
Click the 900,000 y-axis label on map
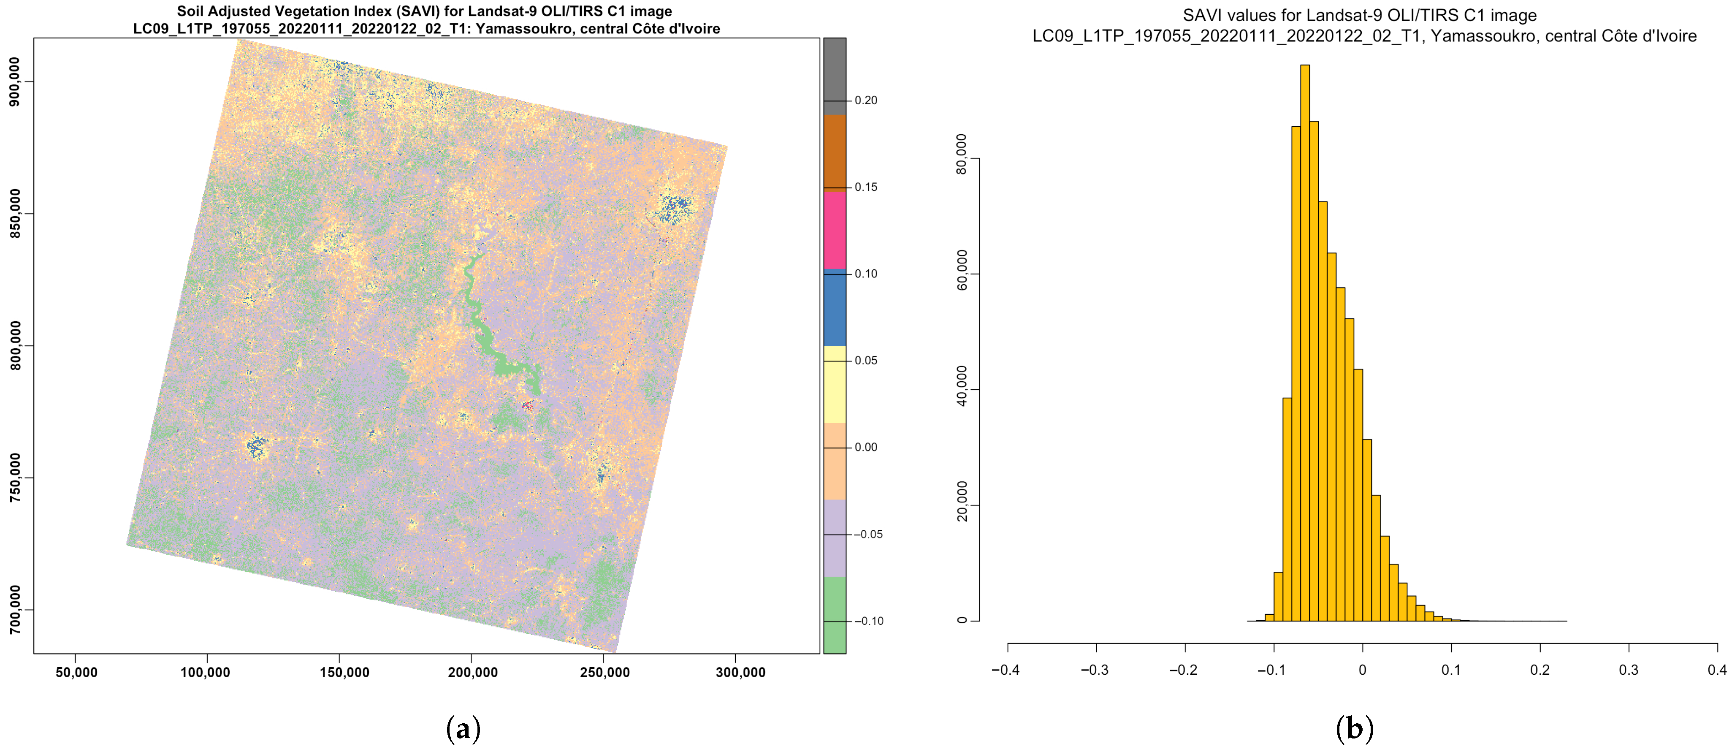15,81
